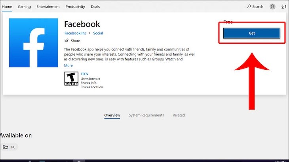The image size is (289, 162).
Task: Open the TEEN rating link
Action: (x=84, y=74)
